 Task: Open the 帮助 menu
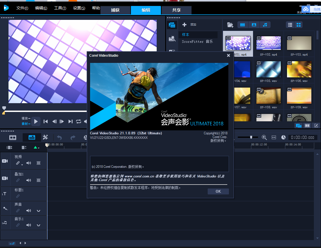[96, 8]
